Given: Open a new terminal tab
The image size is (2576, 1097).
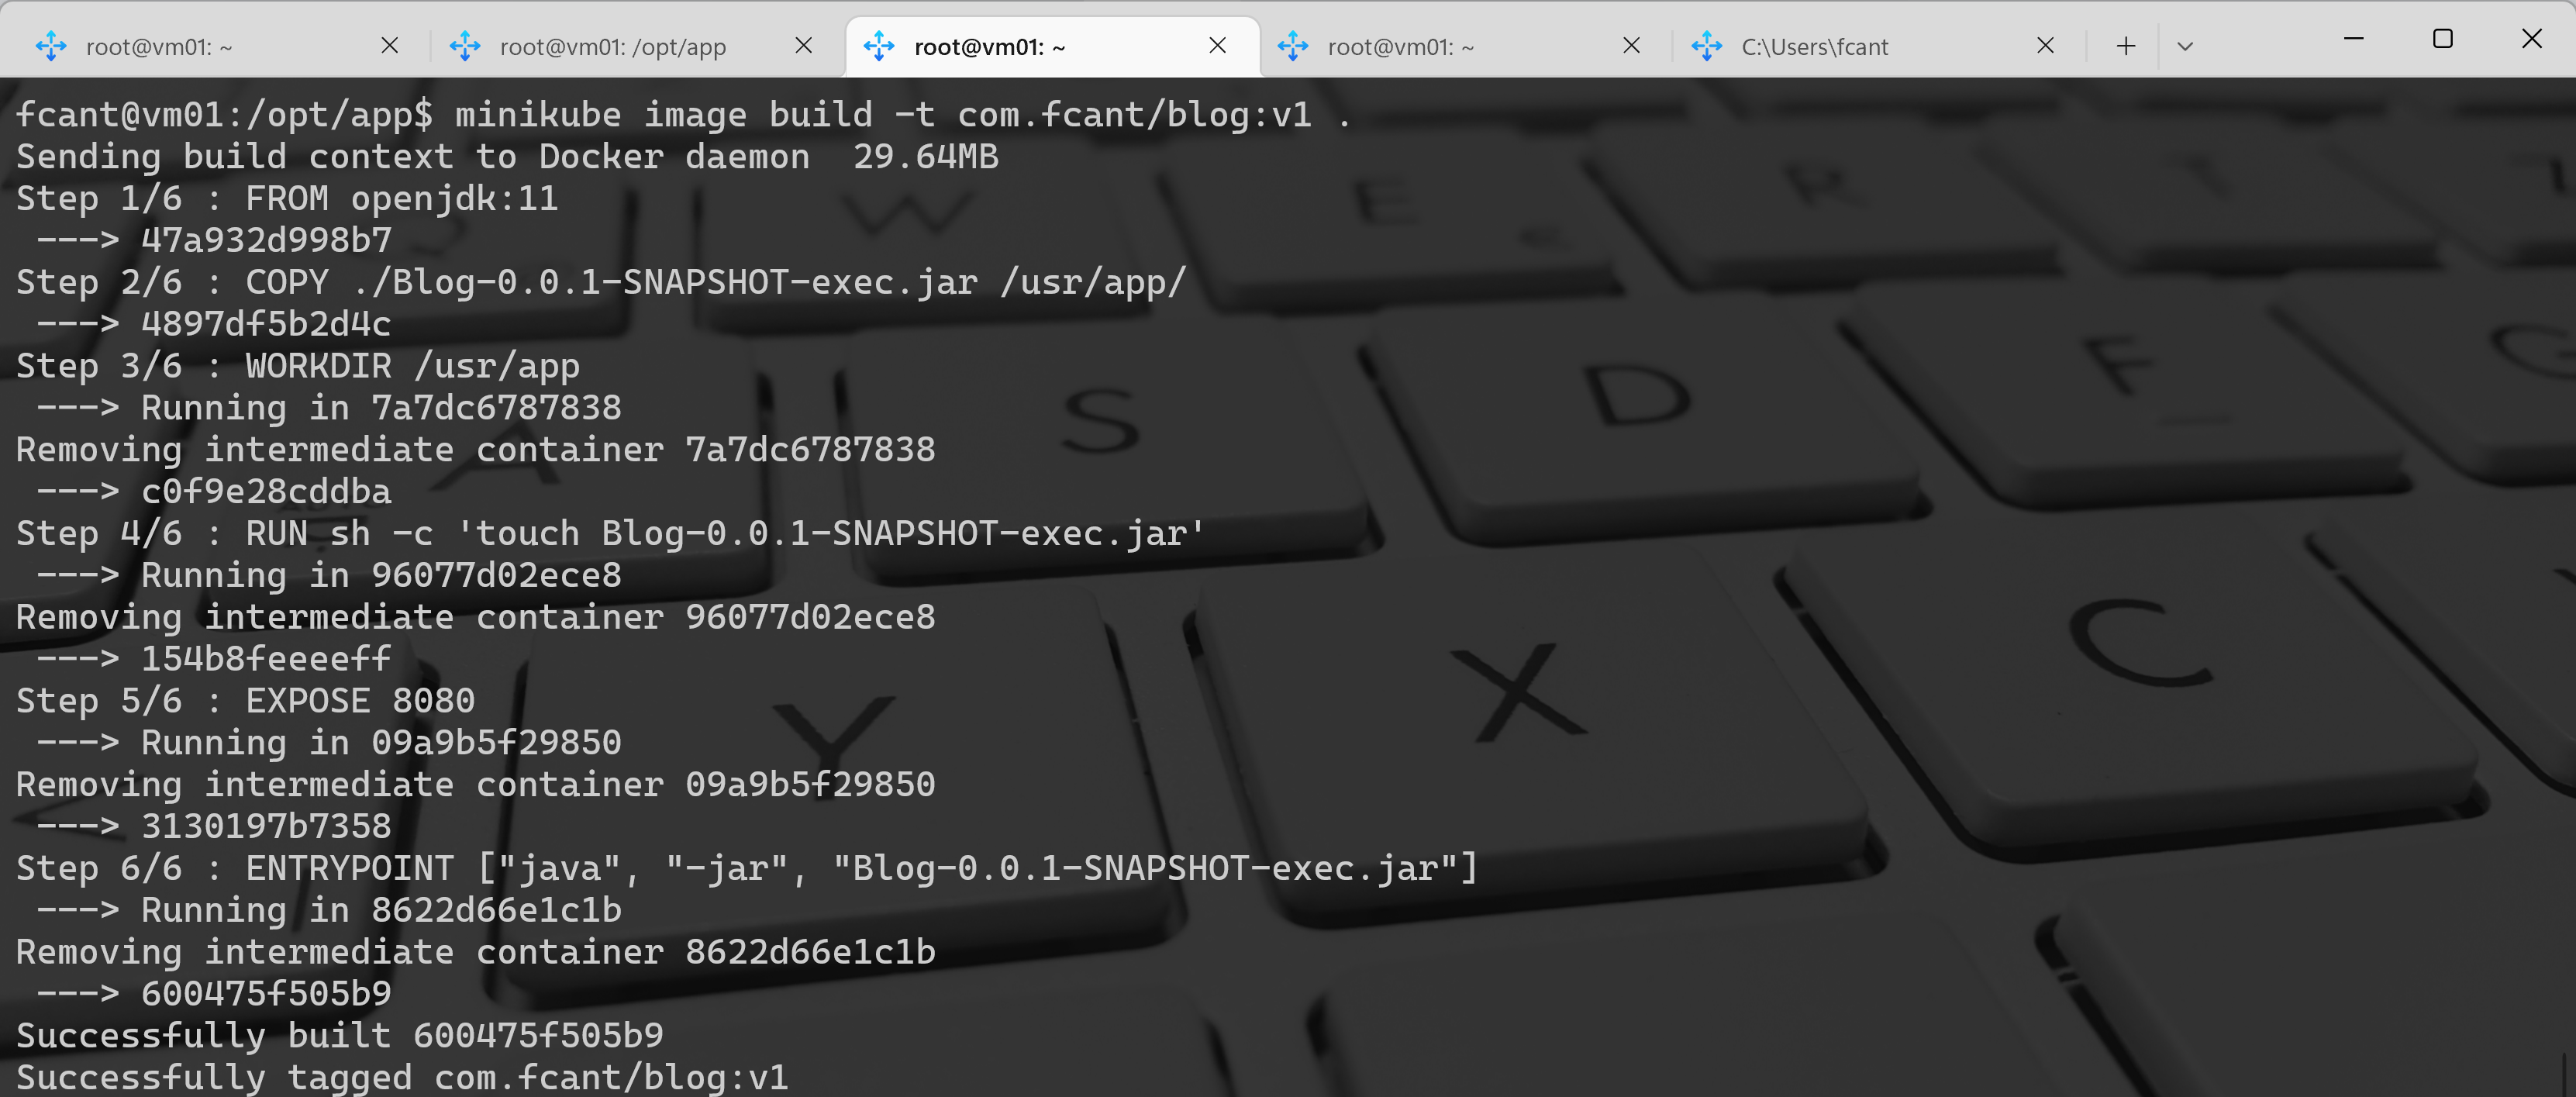Looking at the screenshot, I should tap(2126, 46).
